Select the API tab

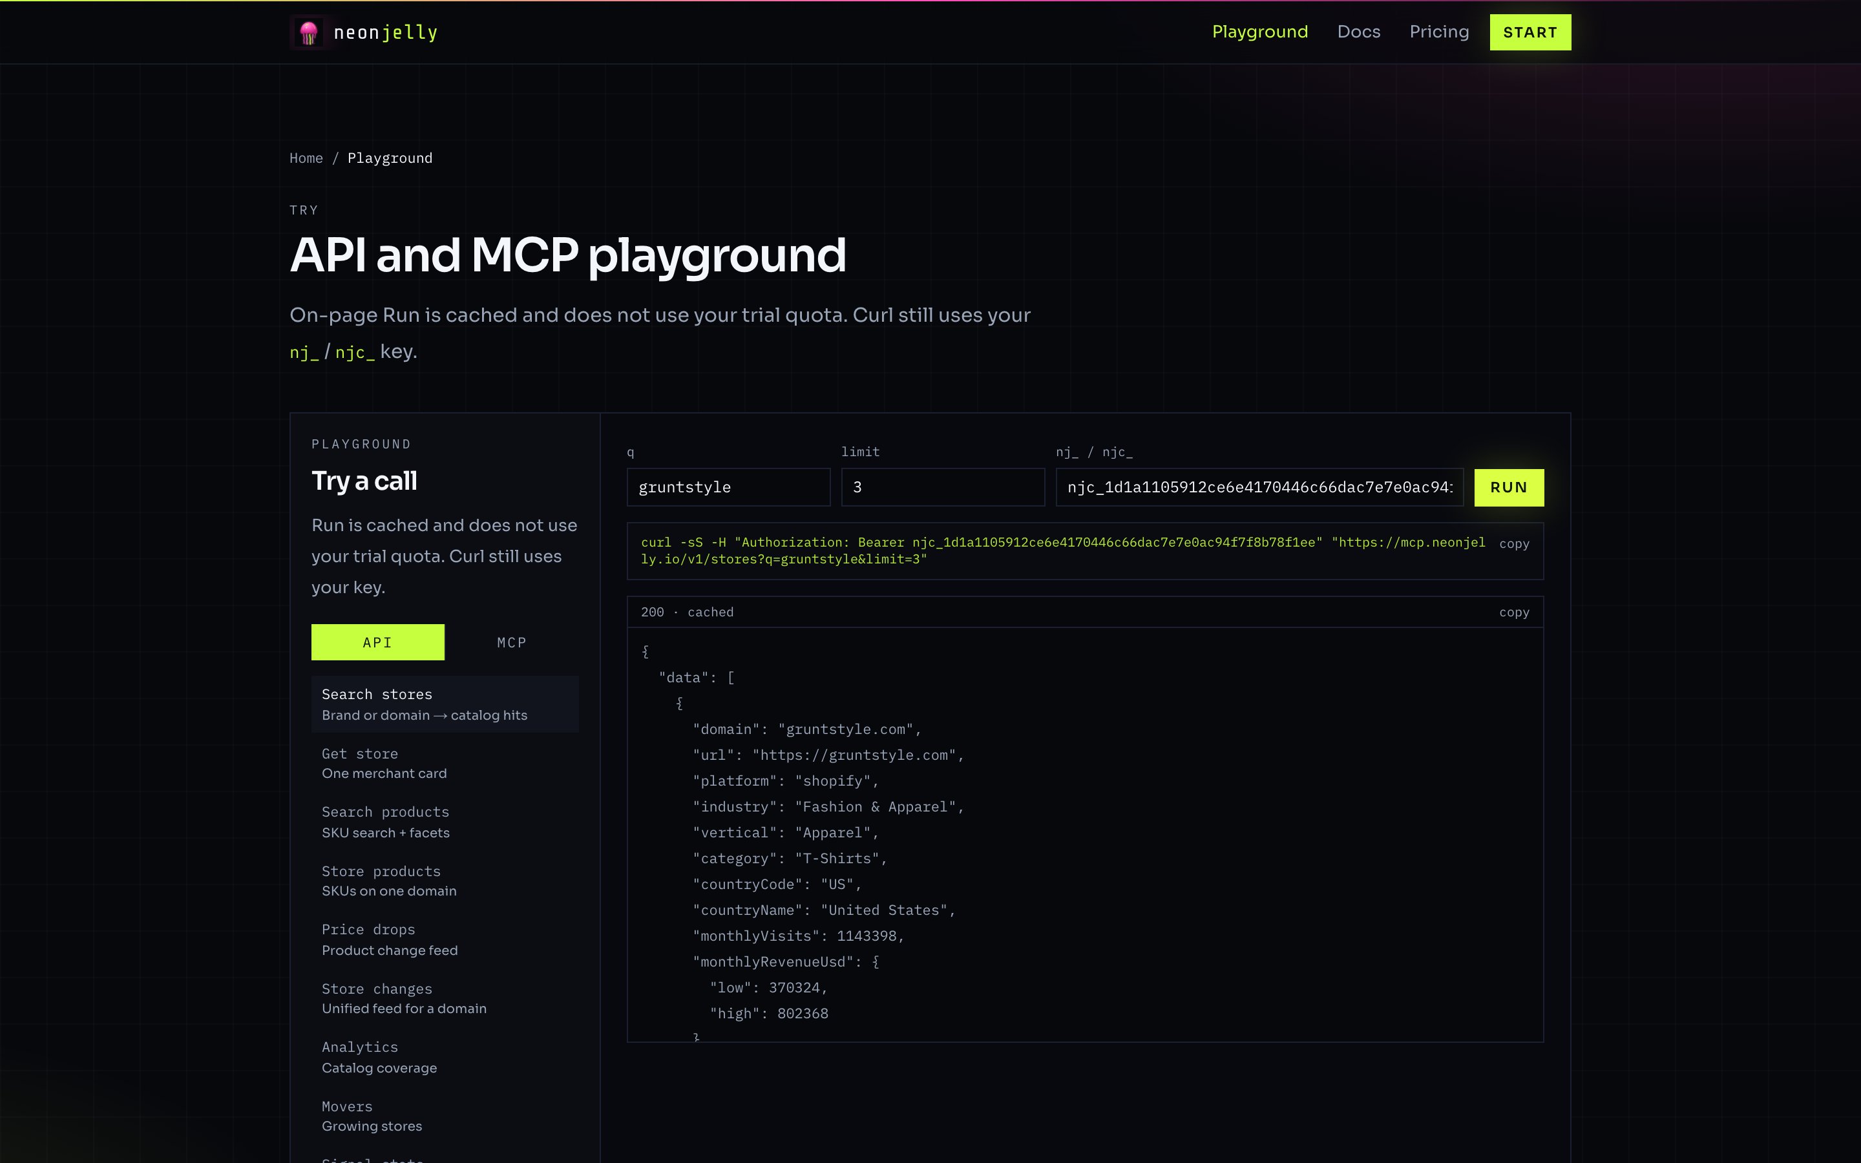point(377,642)
